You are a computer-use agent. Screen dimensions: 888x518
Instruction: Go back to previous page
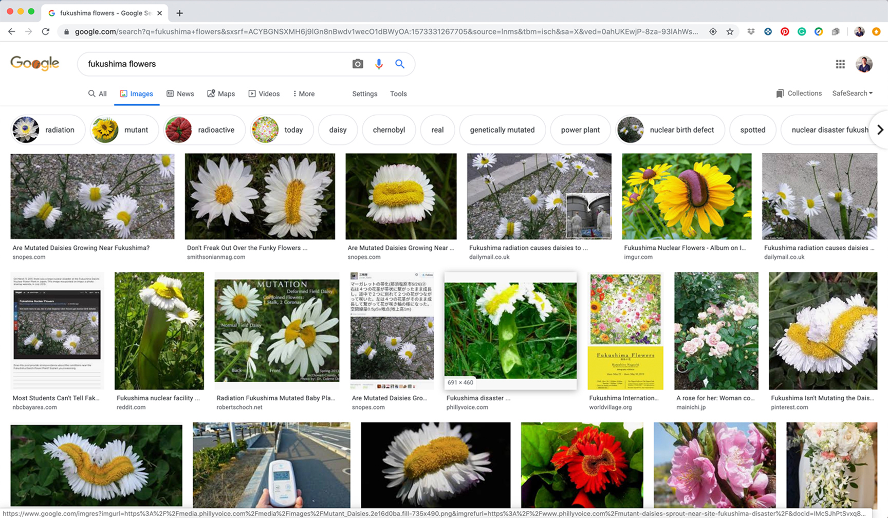(11, 31)
